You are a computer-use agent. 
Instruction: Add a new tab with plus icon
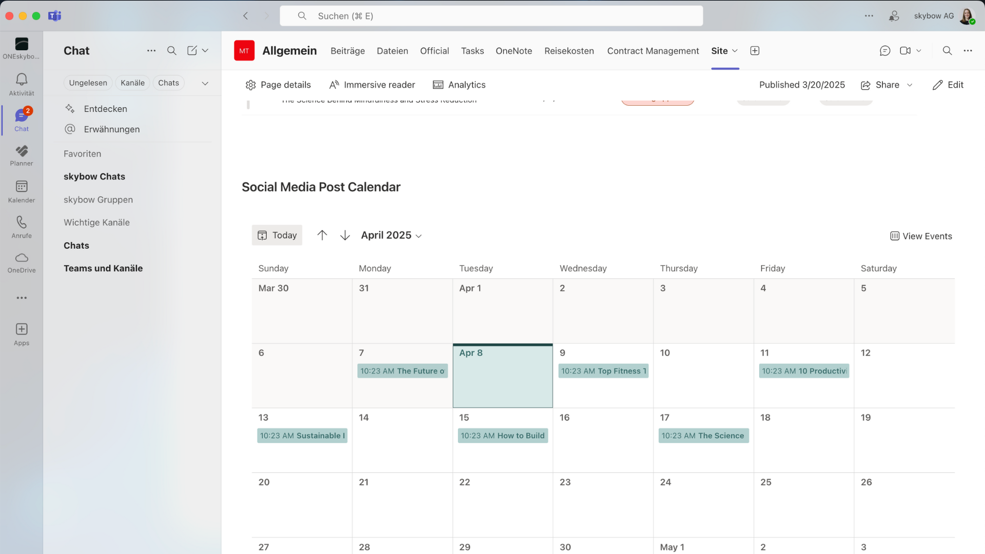click(x=755, y=51)
